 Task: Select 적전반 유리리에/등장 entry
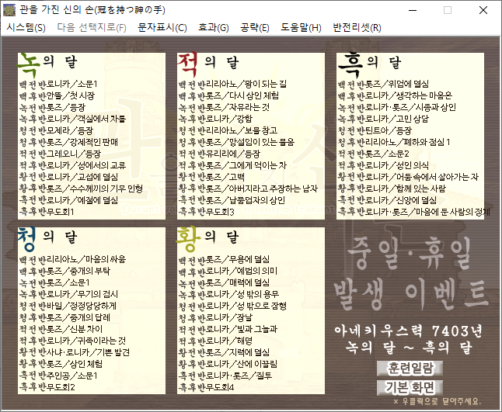click(x=219, y=154)
